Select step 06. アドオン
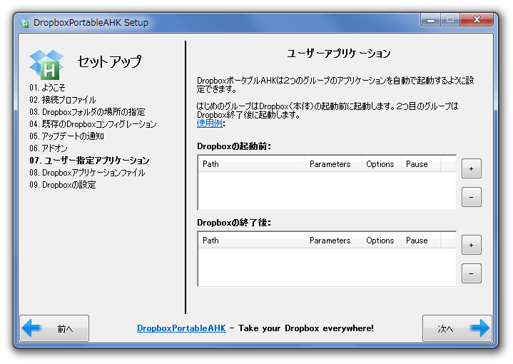513x364 pixels. pyautogui.click(x=48, y=148)
